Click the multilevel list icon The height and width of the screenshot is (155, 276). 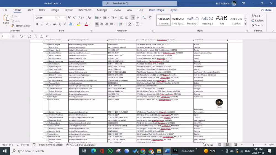click(x=113, y=17)
